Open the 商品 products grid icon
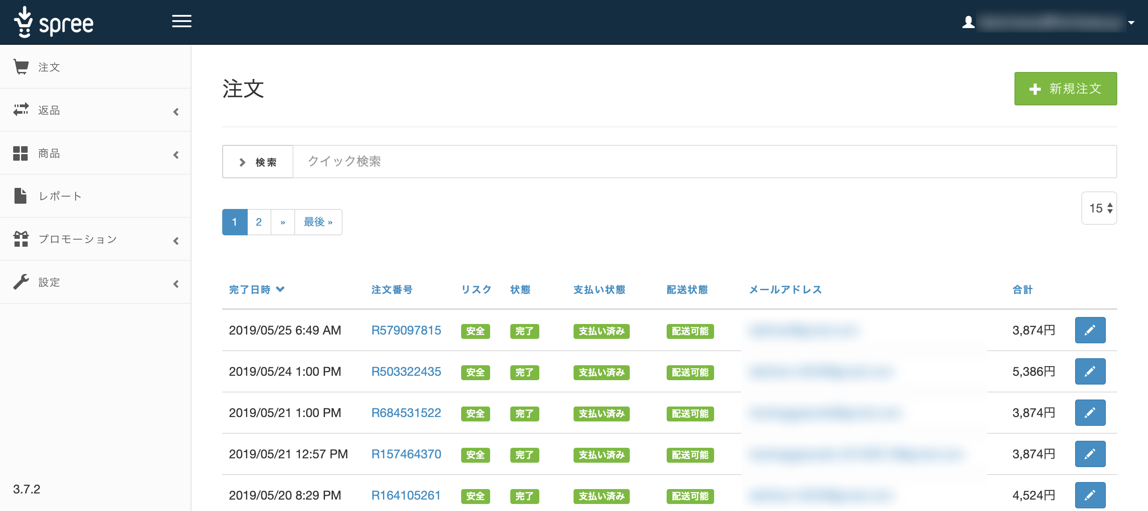Image resolution: width=1148 pixels, height=511 pixels. click(21, 153)
